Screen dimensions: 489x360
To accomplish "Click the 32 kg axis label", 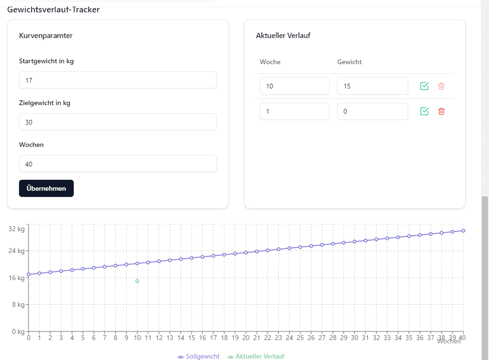I will tap(17, 229).
